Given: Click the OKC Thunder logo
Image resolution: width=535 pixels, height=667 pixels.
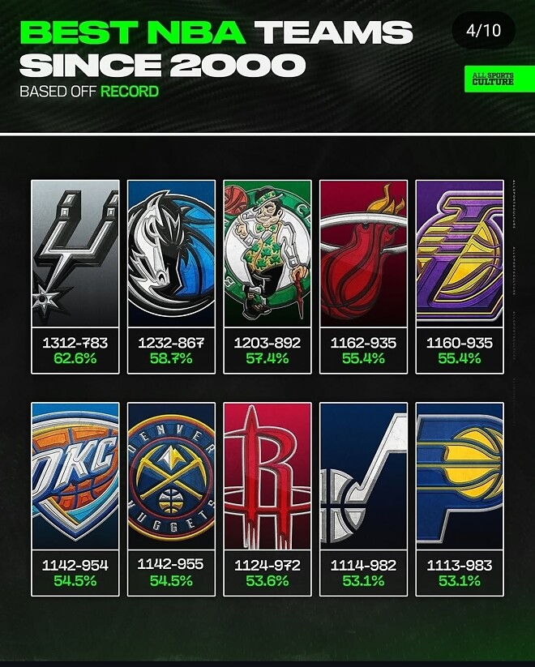Looking at the screenshot, I should tap(75, 476).
